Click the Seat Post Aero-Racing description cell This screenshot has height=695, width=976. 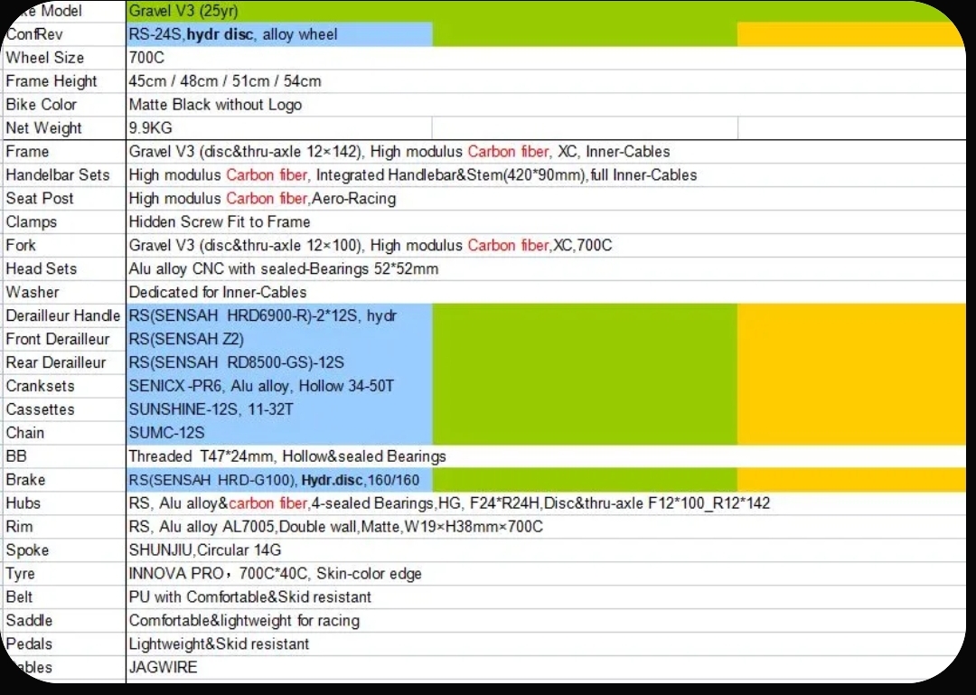tap(262, 199)
